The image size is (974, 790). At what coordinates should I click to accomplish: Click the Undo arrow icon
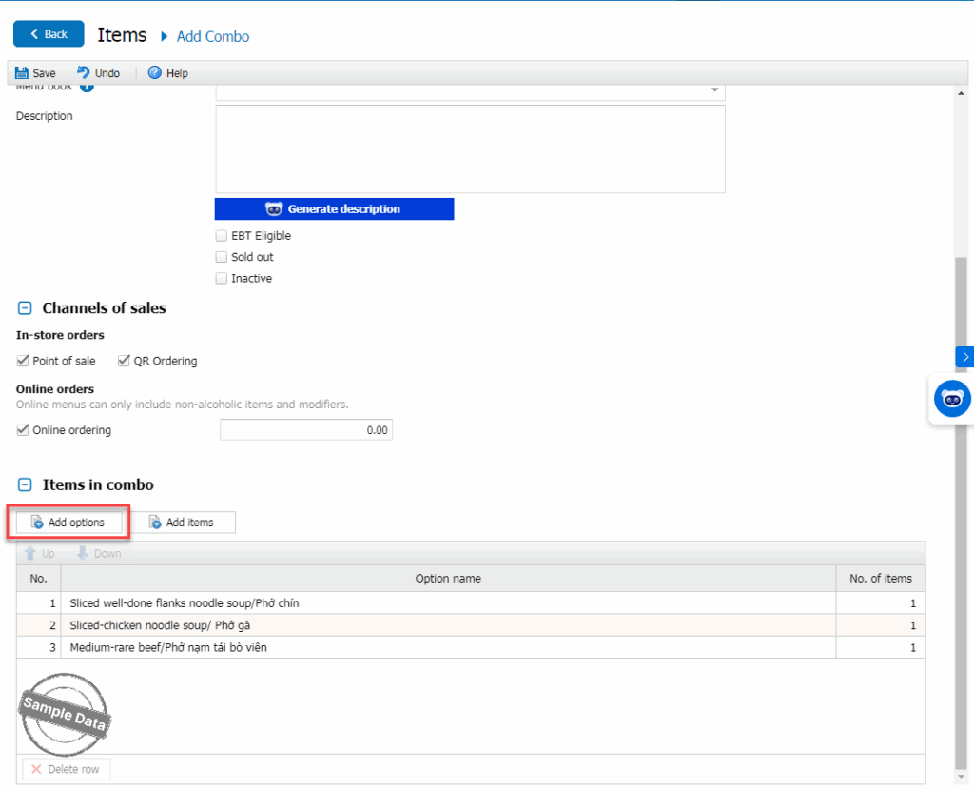point(84,73)
